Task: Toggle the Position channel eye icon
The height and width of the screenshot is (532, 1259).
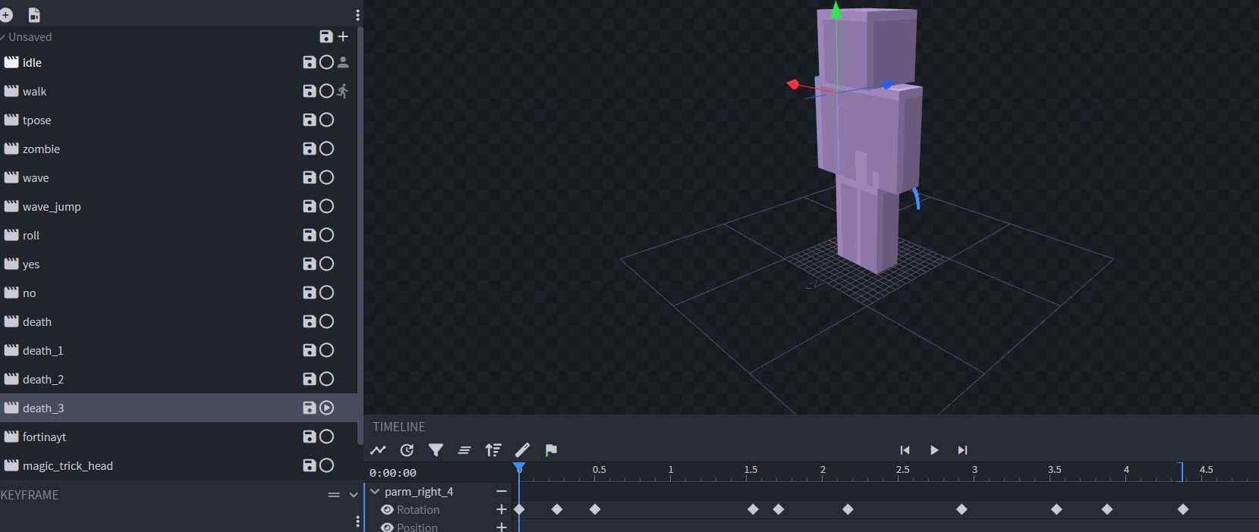Action: (387, 527)
